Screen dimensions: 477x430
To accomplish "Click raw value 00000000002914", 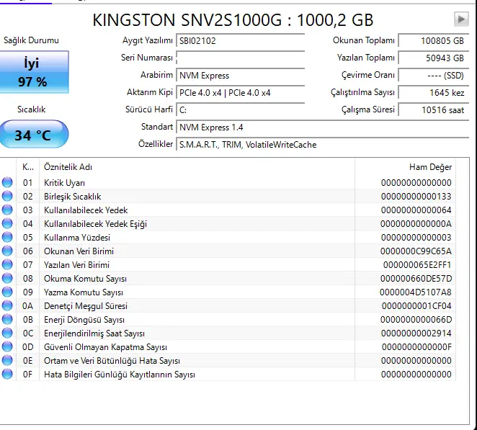I will 416,333.
